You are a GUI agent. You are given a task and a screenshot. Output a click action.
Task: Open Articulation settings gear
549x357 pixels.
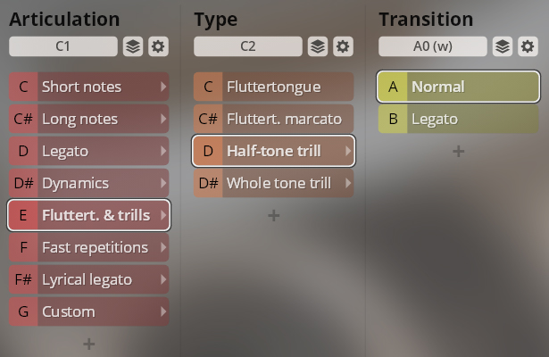pos(158,46)
